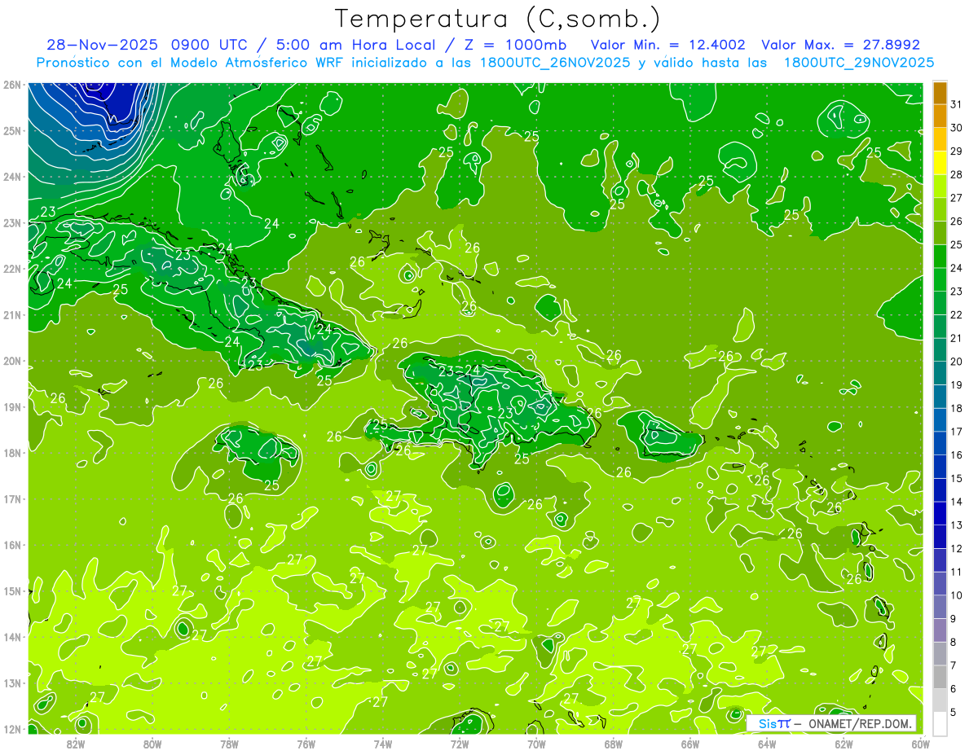This screenshot has width=978, height=755.
Task: Click the "SisTT - ONAMET/REP.DOM." credit label
Action: tap(830, 723)
